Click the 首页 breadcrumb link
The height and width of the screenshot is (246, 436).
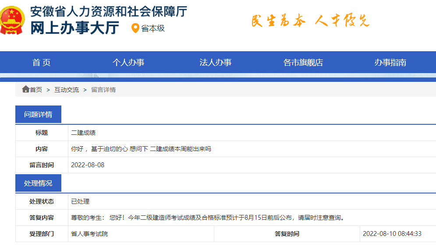click(x=36, y=90)
